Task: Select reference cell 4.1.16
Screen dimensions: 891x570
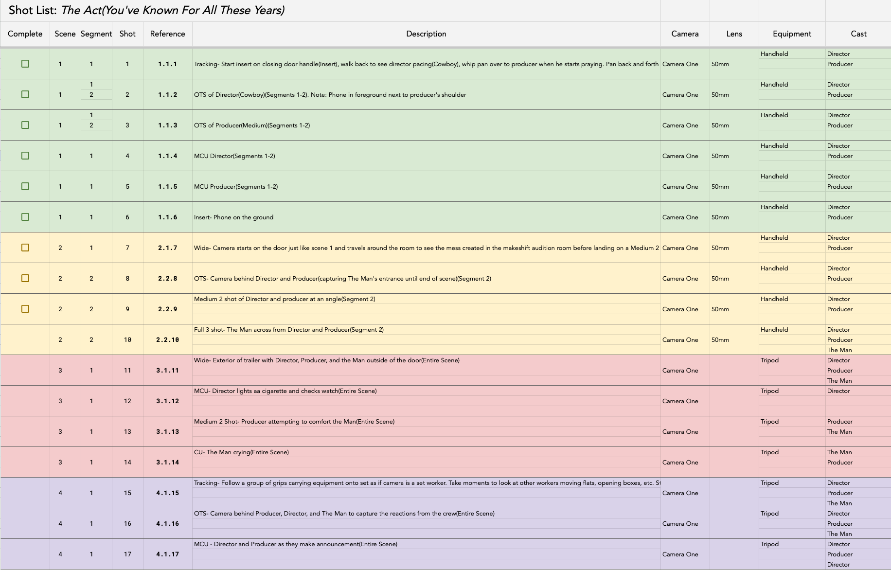Action: [x=167, y=523]
